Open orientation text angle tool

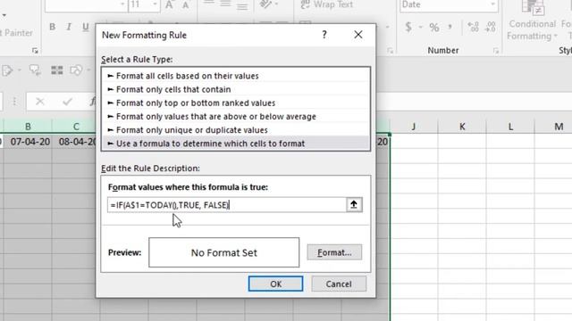[266, 4]
